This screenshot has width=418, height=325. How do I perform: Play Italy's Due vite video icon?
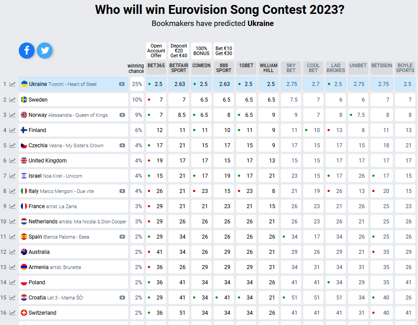(x=122, y=191)
